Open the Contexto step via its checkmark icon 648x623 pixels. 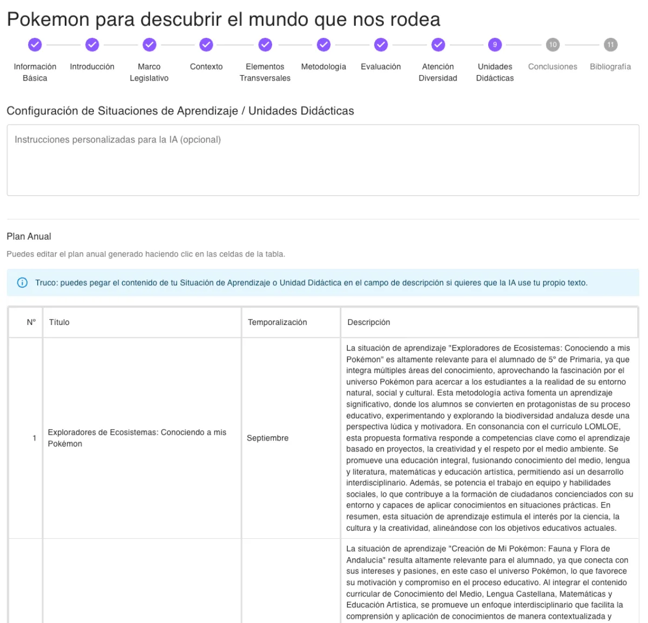206,45
